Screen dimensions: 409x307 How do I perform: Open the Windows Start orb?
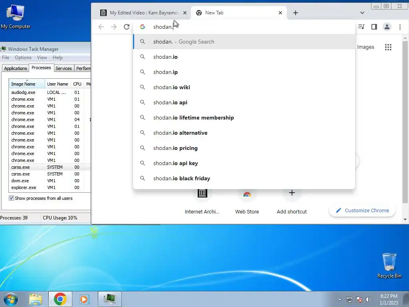11,299
